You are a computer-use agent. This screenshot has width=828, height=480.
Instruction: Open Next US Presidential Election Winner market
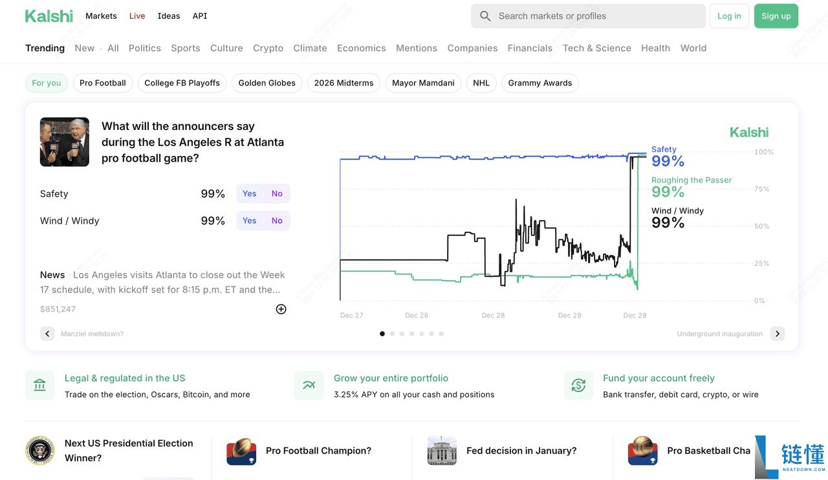pos(129,451)
